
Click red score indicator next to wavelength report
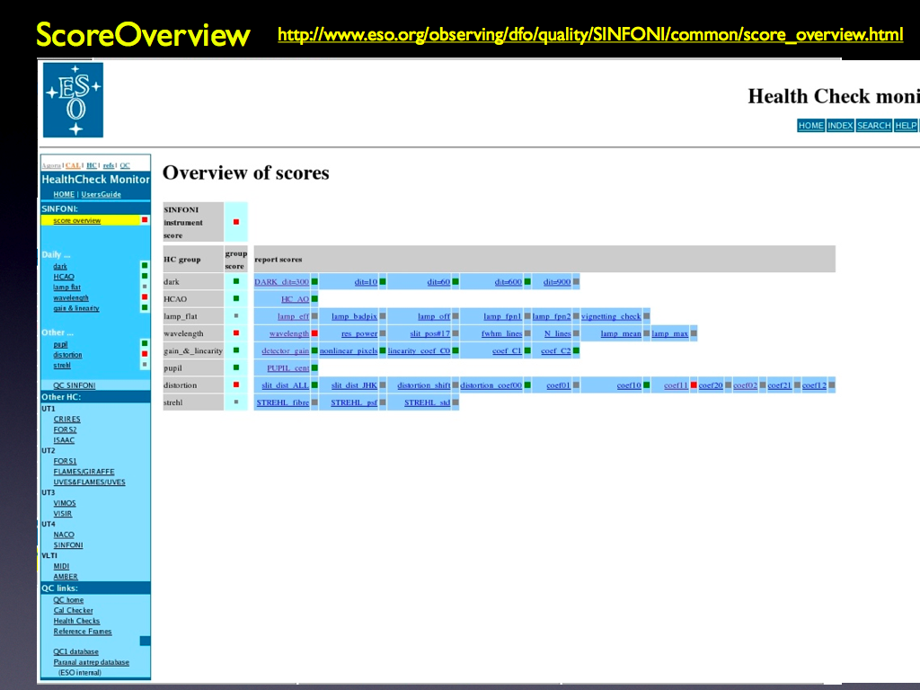tap(314, 333)
